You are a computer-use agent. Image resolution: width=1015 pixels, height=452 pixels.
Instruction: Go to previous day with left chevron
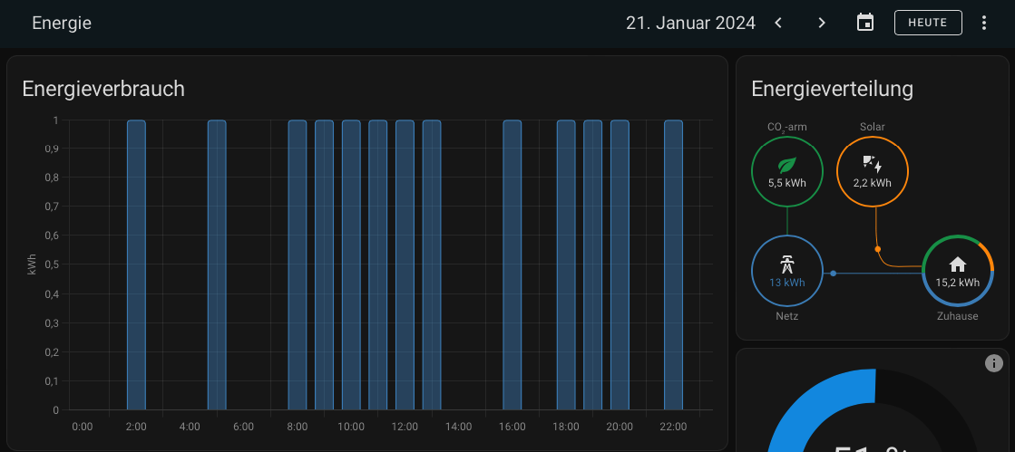(x=778, y=23)
